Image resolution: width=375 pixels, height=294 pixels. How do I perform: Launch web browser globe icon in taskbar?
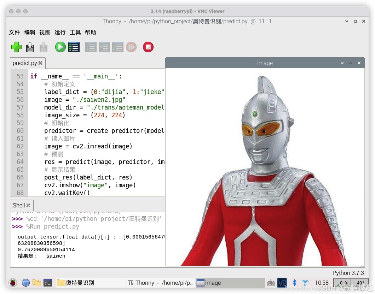[26, 283]
